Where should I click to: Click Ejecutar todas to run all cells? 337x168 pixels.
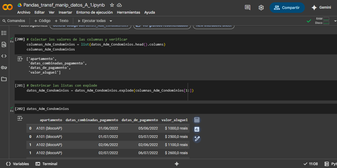click(92, 21)
